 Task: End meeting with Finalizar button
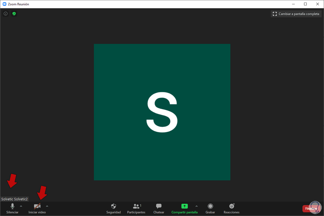(x=311, y=209)
